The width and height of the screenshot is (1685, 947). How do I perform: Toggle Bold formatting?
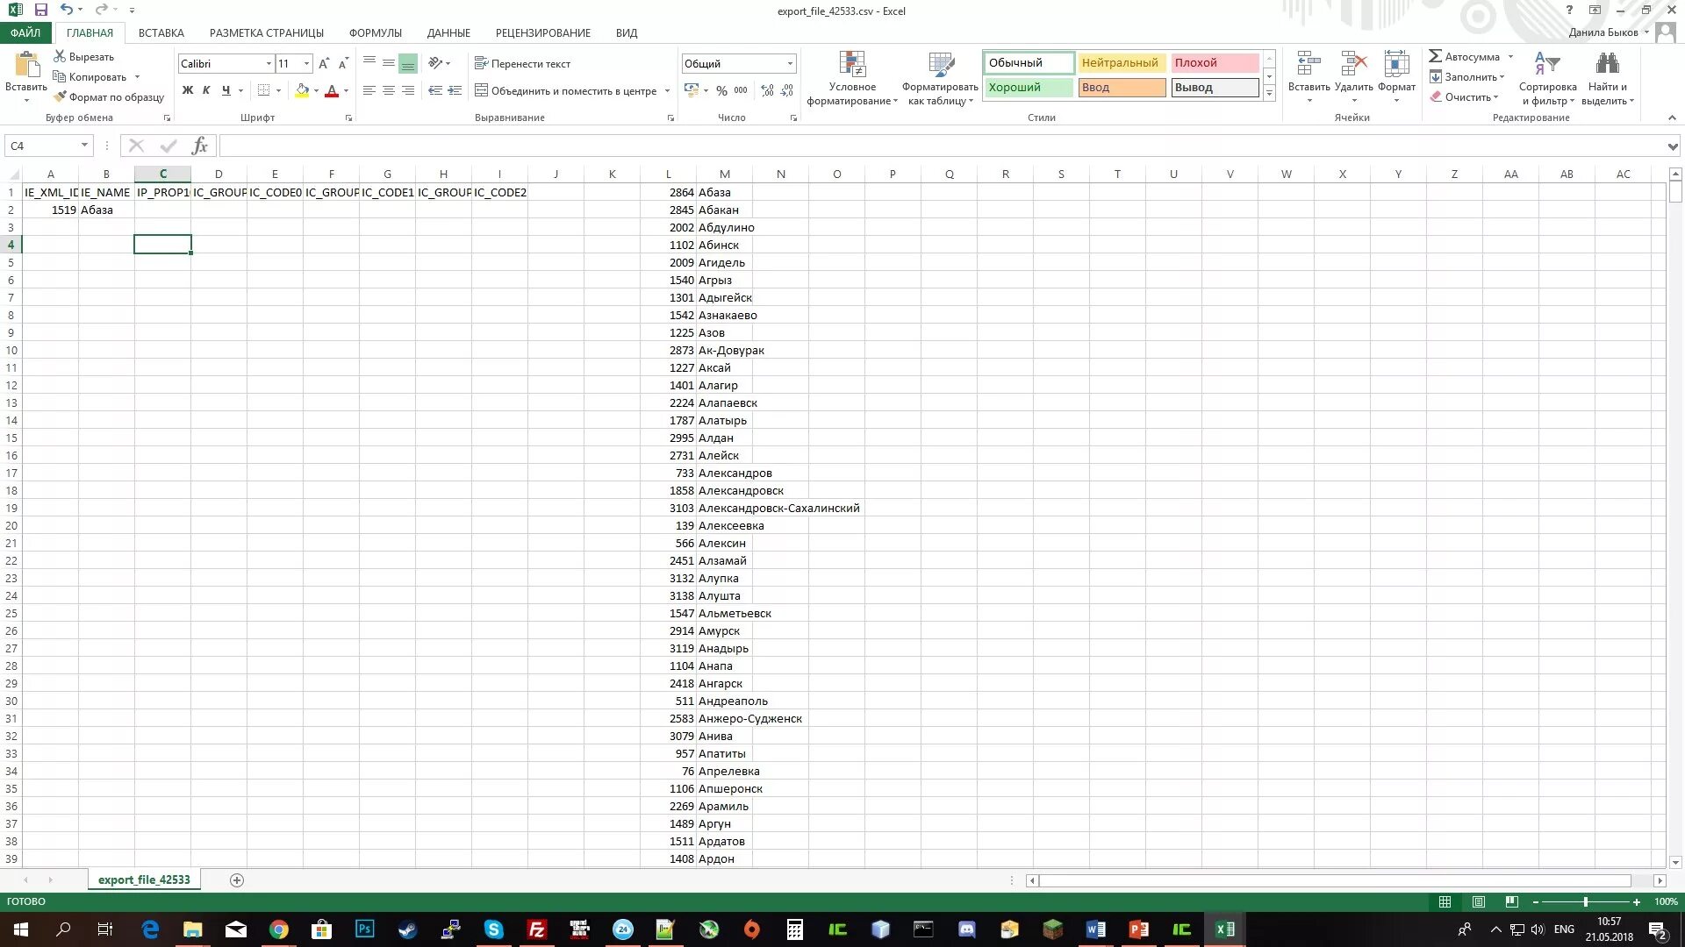[187, 90]
